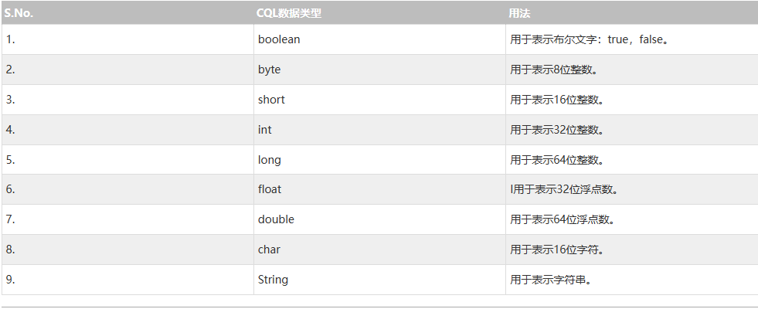Select the byte data type cell

click(x=270, y=70)
